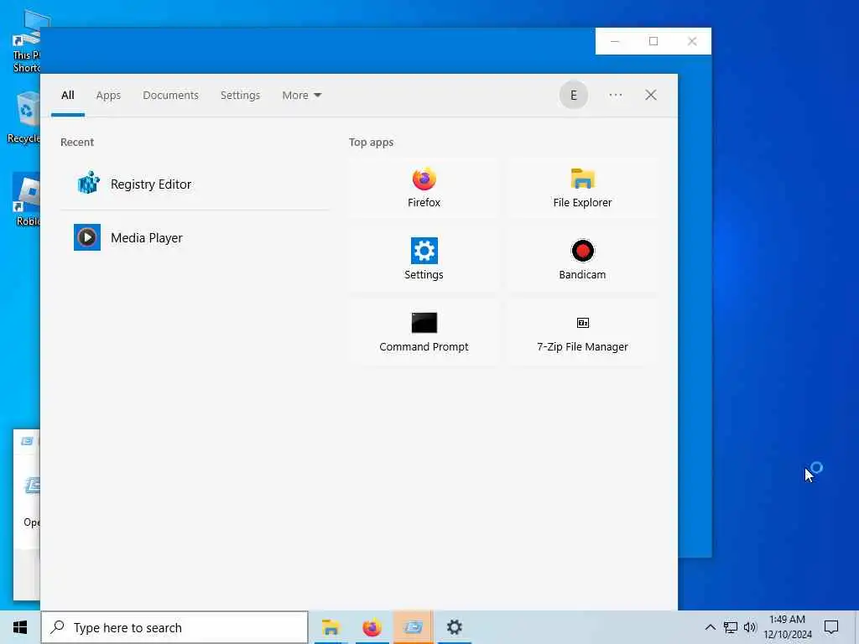Viewport: 859px width, 644px height.
Task: Select the This PC desktop shortcut
Action: point(25,42)
